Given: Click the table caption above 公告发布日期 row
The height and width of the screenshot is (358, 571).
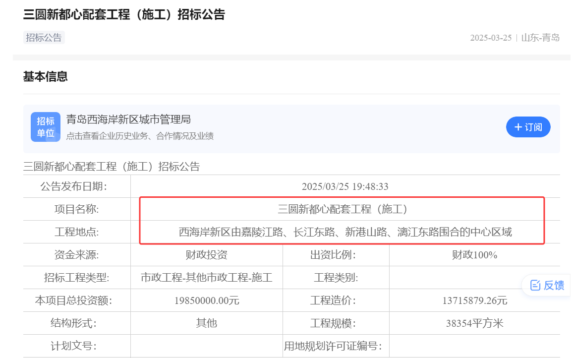Looking at the screenshot, I should 112,167.
